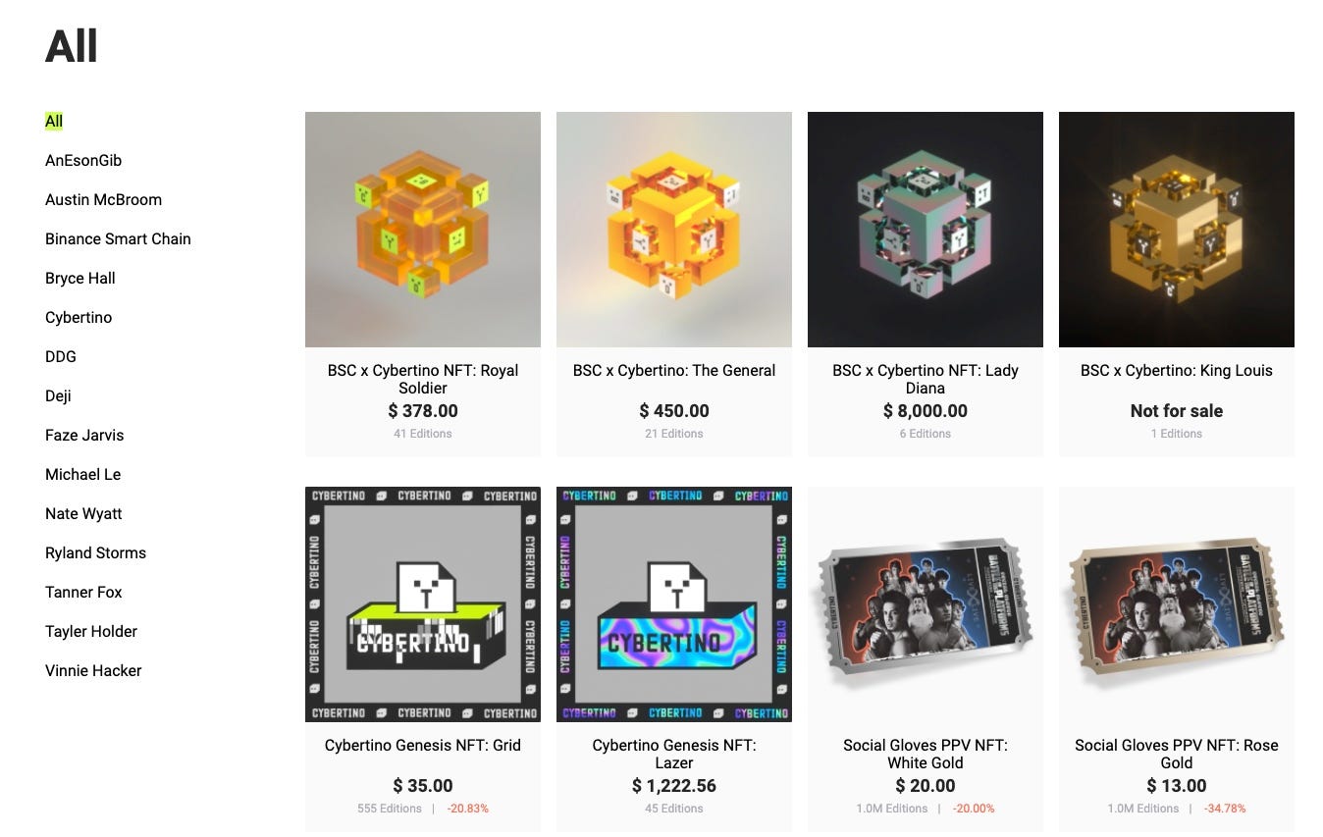Open the Rose Gold PPV ticket image
The image size is (1323, 837).
tap(1177, 604)
